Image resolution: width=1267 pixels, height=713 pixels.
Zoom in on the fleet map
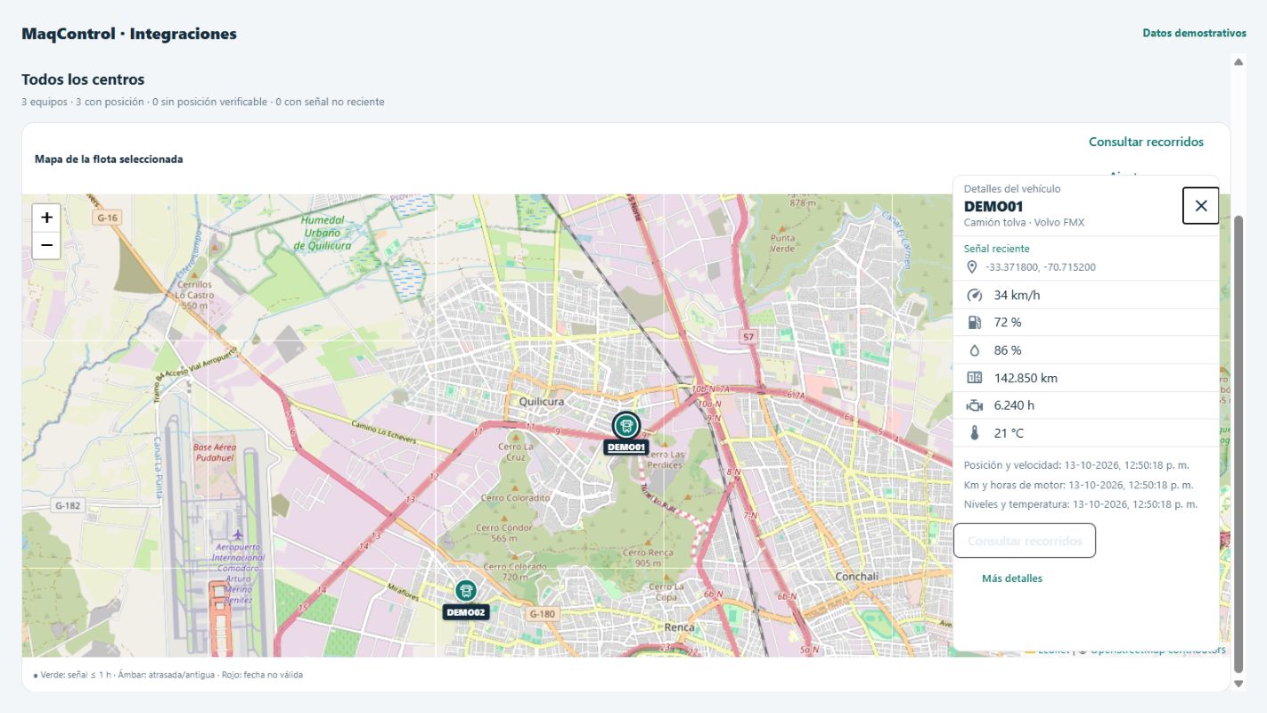point(46,217)
